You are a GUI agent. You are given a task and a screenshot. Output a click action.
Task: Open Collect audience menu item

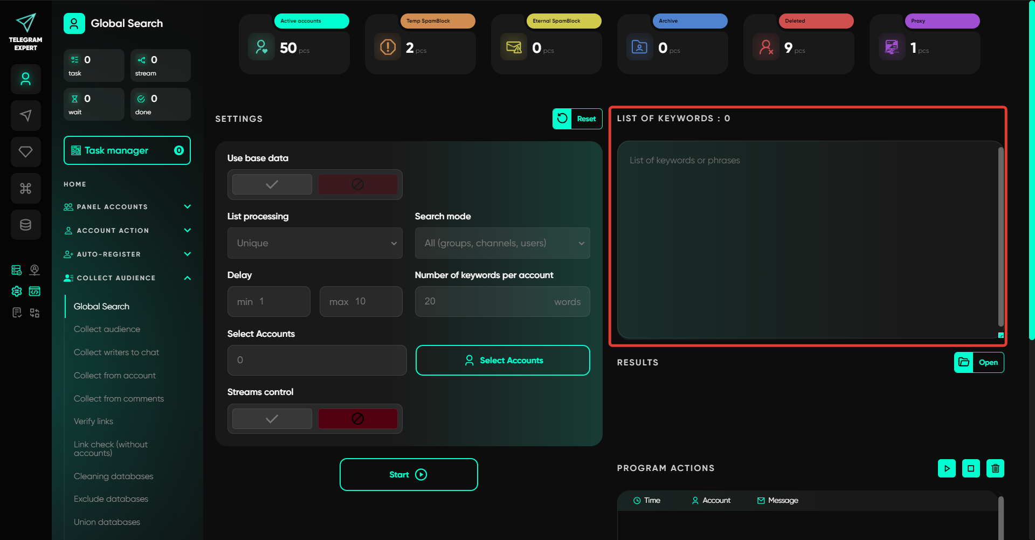(x=107, y=329)
